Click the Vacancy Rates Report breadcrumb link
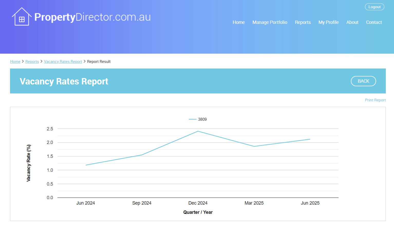 pyautogui.click(x=63, y=62)
